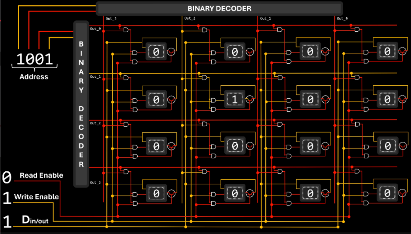Toggle the Write Enable input value 1
The height and width of the screenshot is (234, 411).
point(7,198)
